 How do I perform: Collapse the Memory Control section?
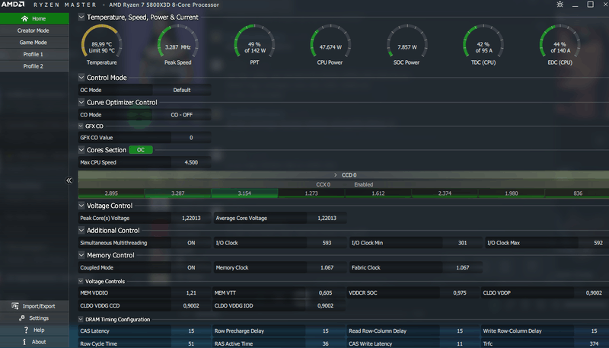tap(81, 255)
